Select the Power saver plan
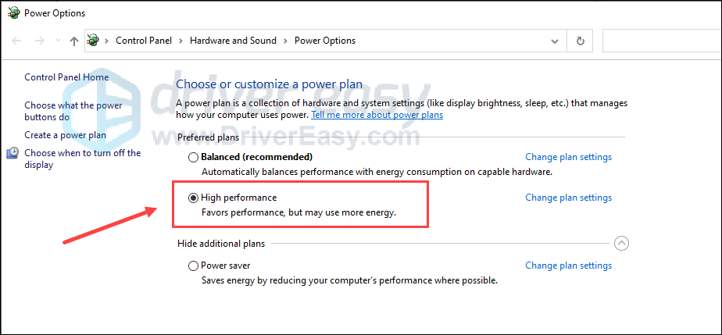 click(194, 266)
